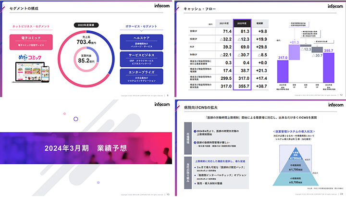Click the 病院向けCWSの拡大 slide title
This screenshot has height=197, width=346.
coord(201,108)
